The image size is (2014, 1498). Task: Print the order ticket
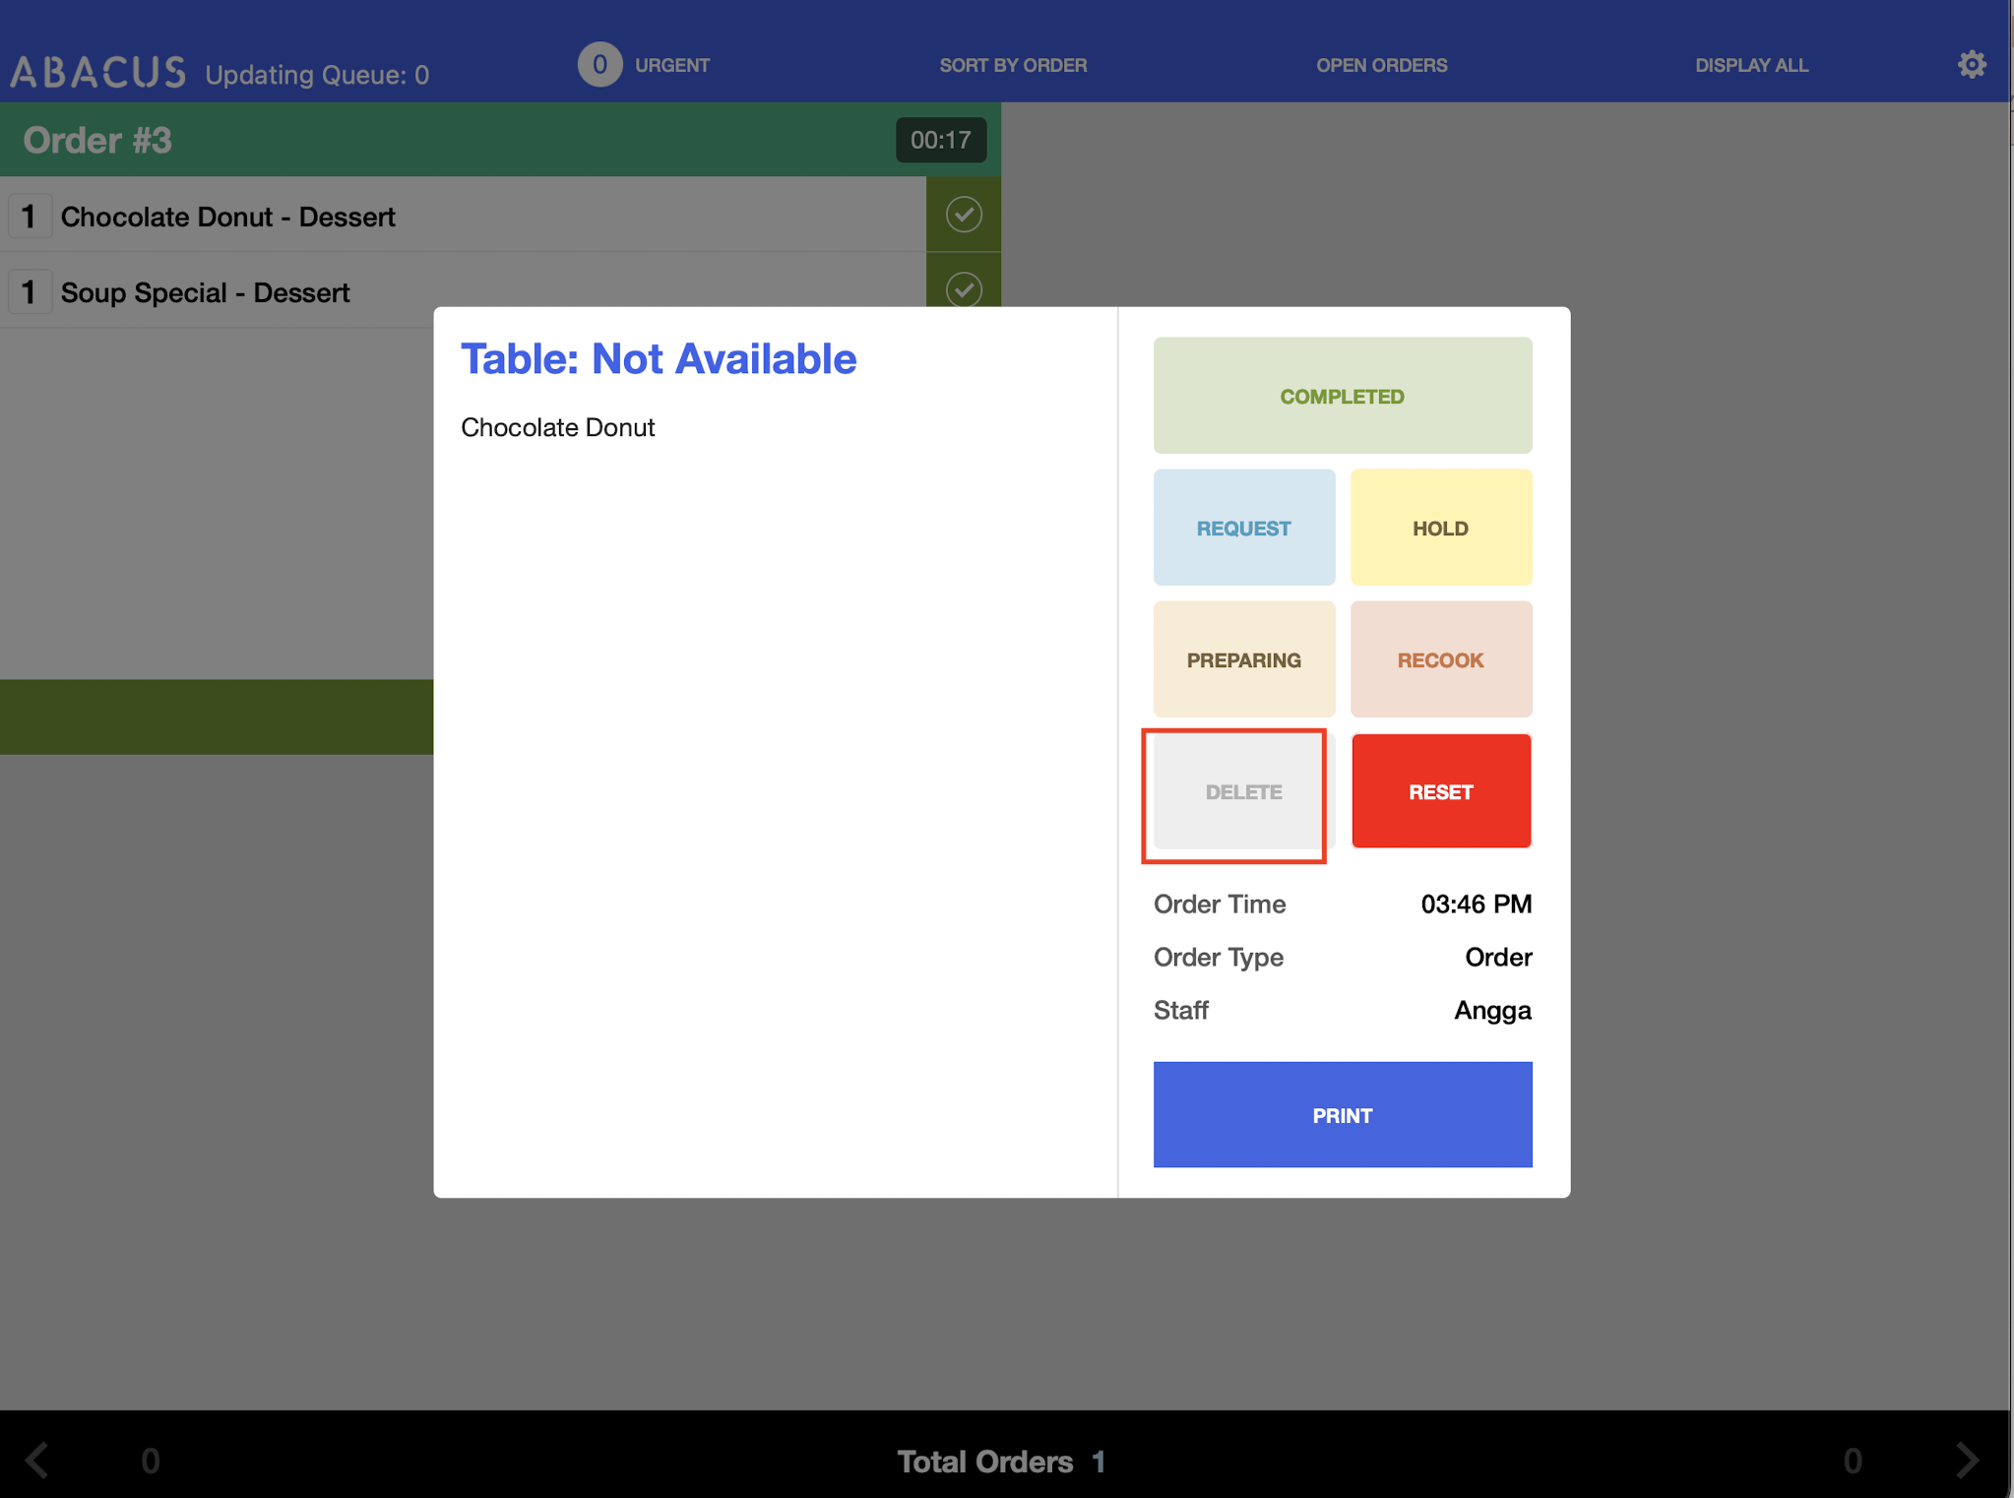[x=1342, y=1114]
